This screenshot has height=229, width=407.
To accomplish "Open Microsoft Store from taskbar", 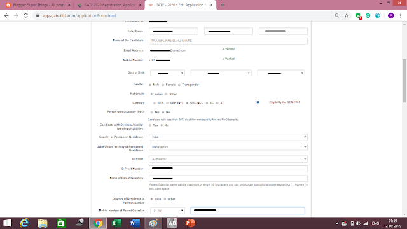I will (61, 223).
